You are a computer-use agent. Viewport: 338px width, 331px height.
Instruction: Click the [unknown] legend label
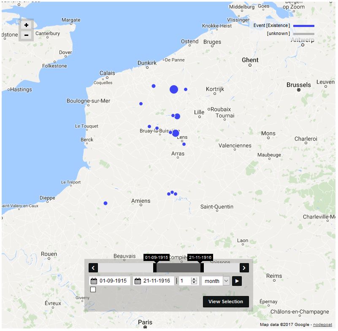tap(279, 33)
